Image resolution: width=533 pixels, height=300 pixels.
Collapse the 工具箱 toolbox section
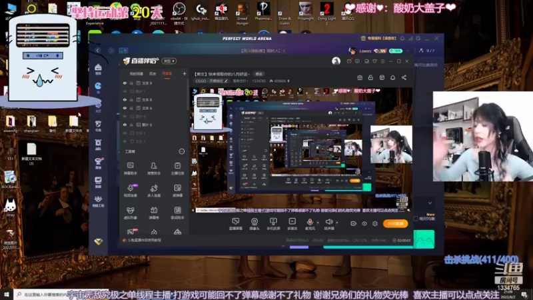pos(182,151)
